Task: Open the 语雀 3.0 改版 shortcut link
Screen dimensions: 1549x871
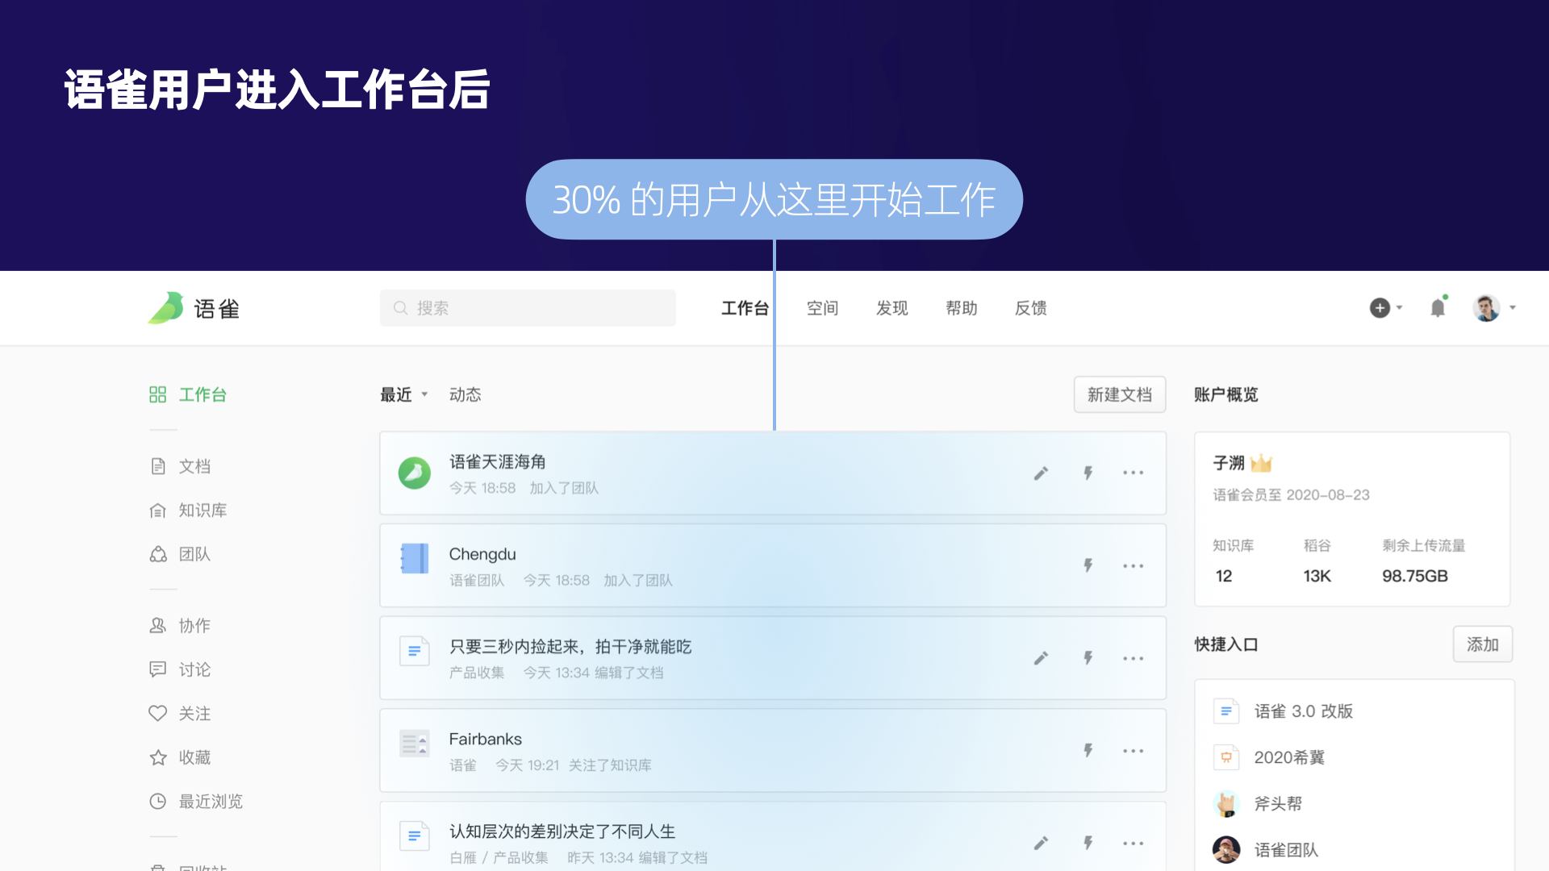Action: click(1302, 711)
